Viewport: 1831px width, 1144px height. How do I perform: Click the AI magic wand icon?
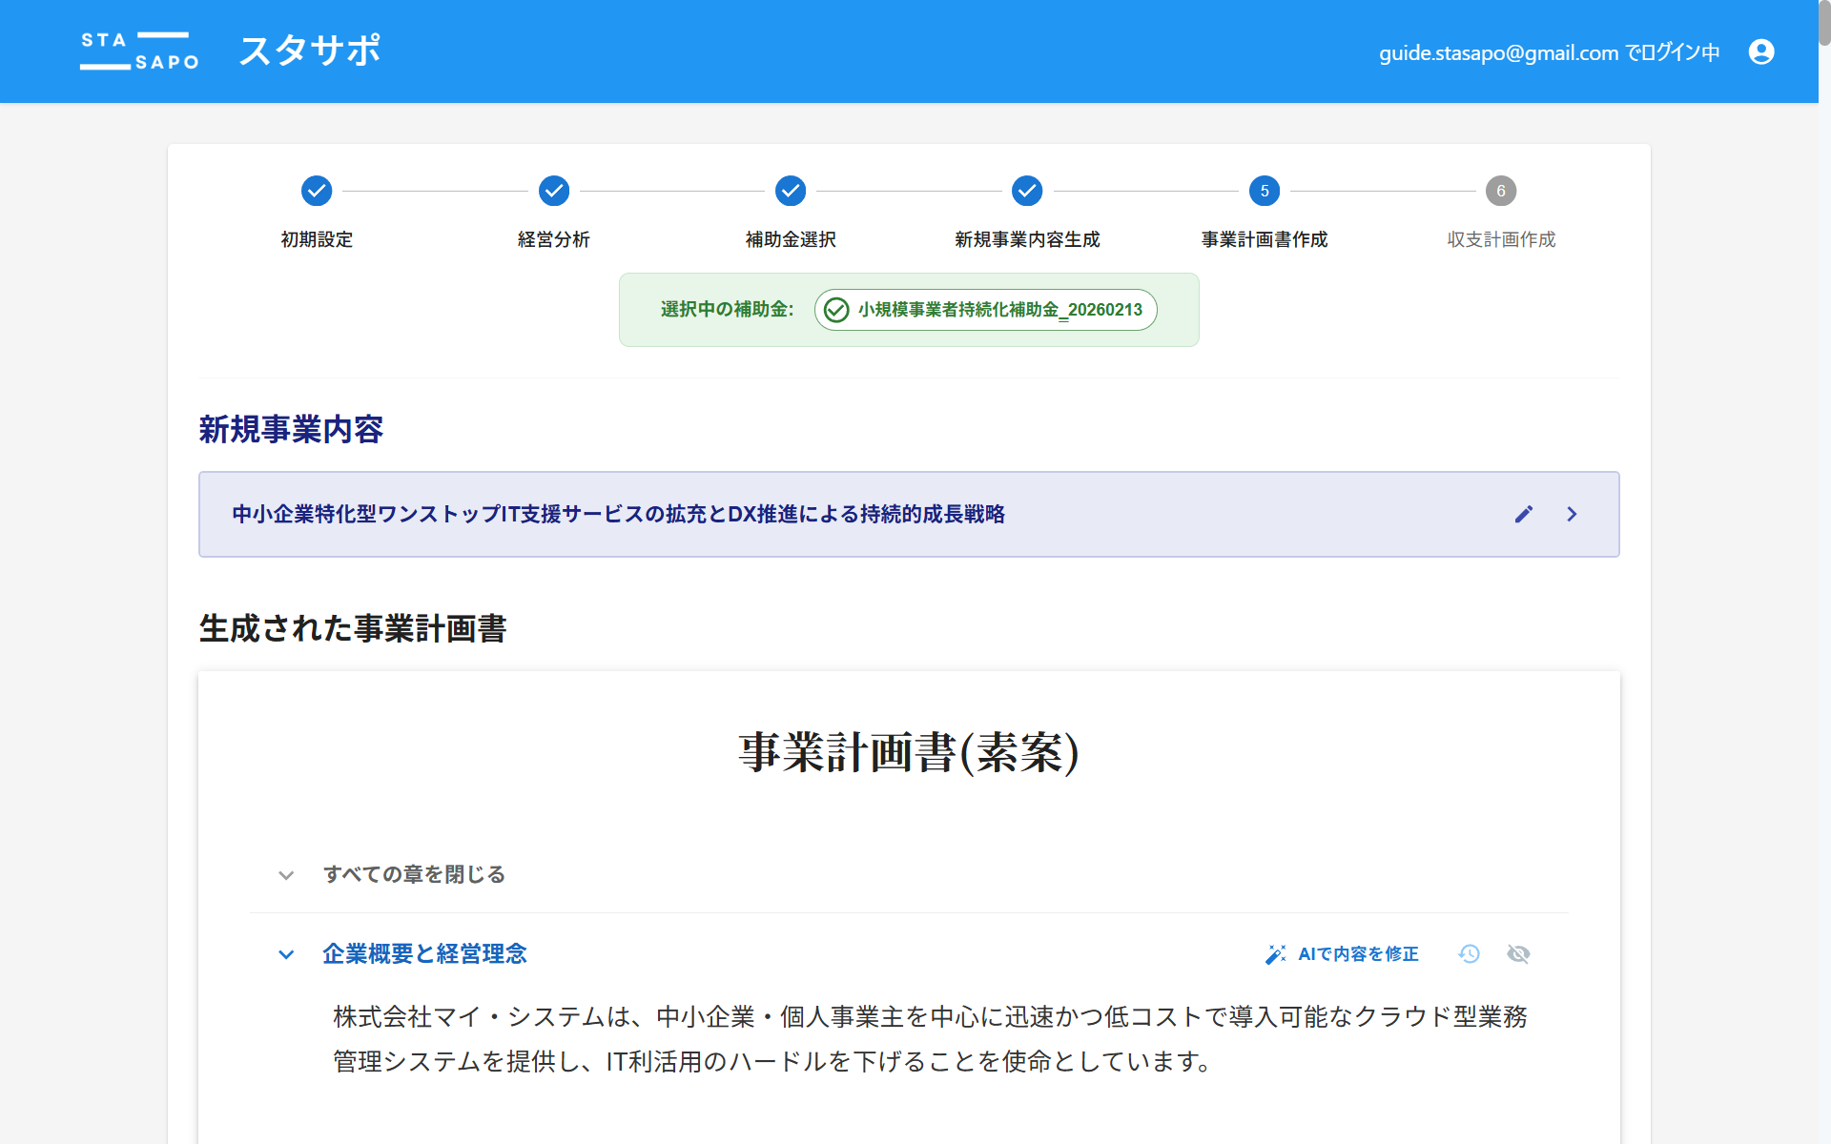coord(1275,954)
